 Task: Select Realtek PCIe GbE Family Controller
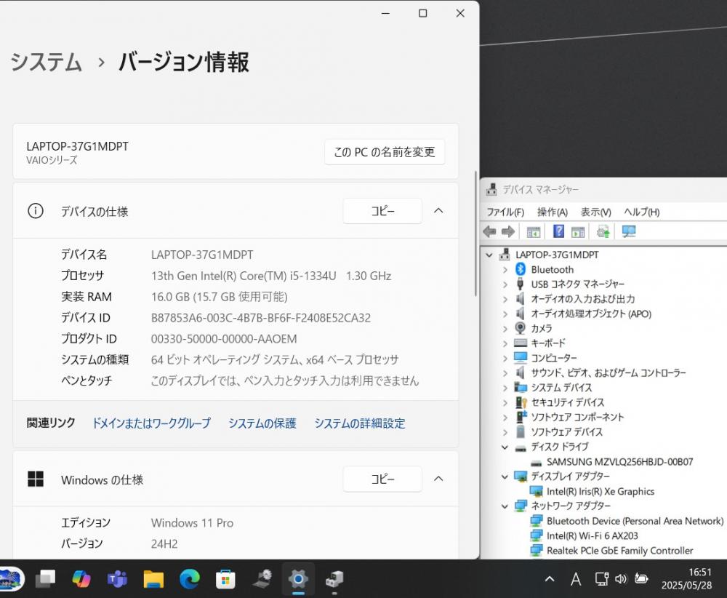click(x=620, y=551)
